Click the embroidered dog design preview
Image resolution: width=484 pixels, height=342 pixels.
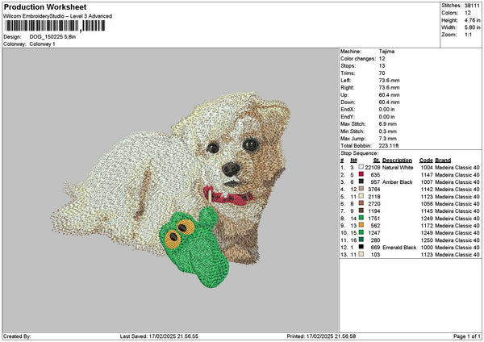171,190
